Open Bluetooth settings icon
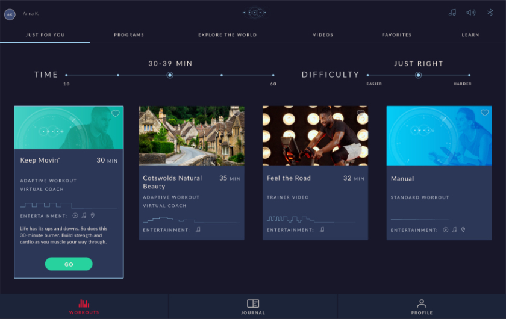 (x=490, y=13)
